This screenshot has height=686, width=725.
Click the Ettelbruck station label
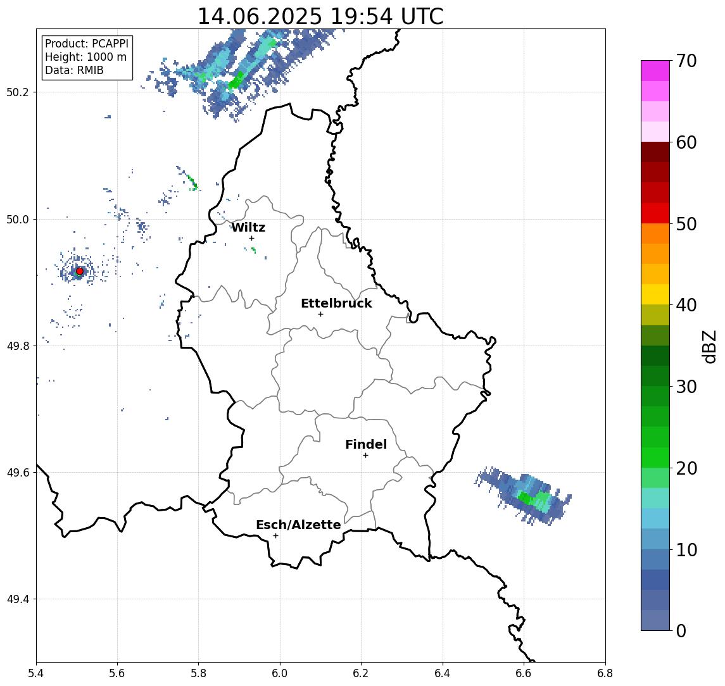336,303
